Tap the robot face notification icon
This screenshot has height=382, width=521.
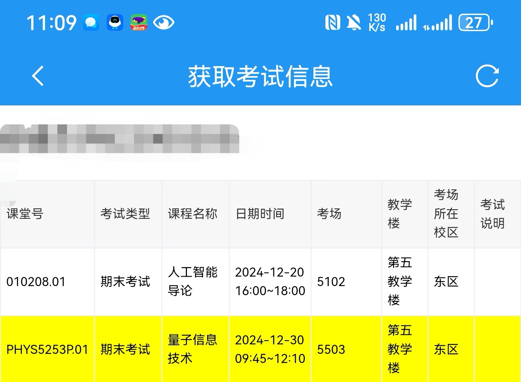click(115, 23)
